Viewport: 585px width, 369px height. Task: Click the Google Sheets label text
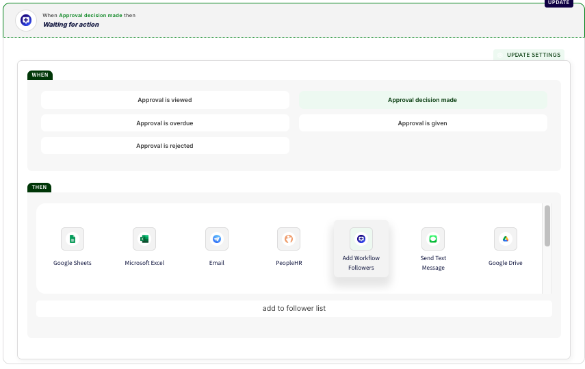pyautogui.click(x=73, y=263)
